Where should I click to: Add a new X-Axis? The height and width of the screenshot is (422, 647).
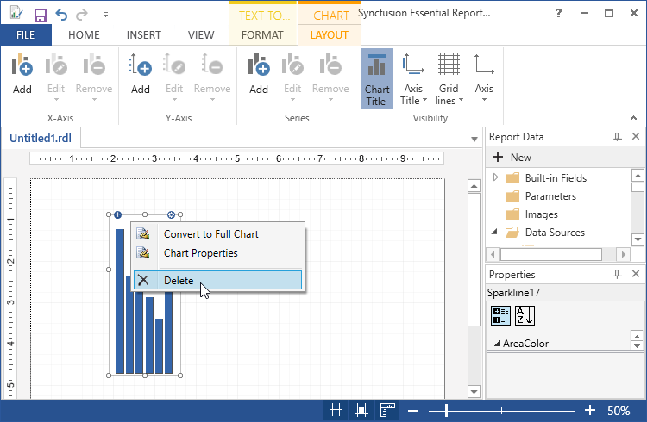coord(22,74)
